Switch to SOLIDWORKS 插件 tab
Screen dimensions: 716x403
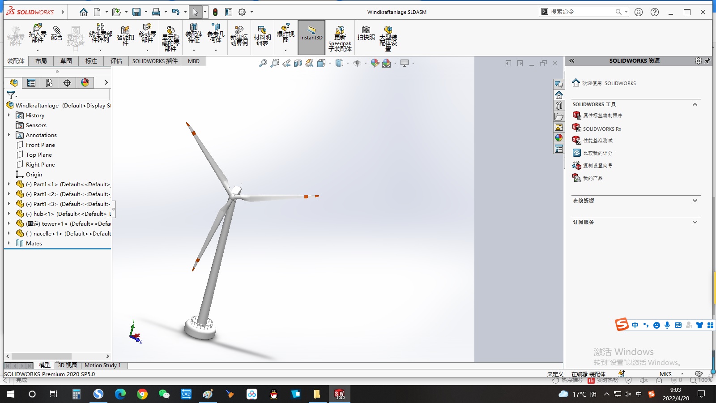pos(155,61)
